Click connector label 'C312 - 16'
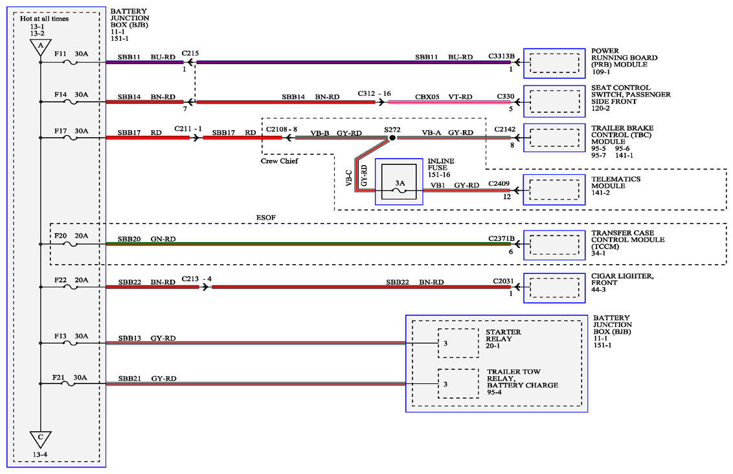This screenshot has height=474, width=733. coord(374,93)
